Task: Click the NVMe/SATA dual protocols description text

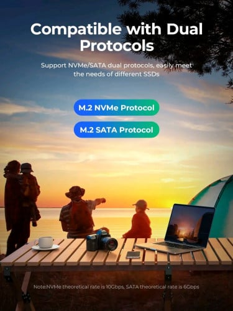Action: (x=116, y=70)
